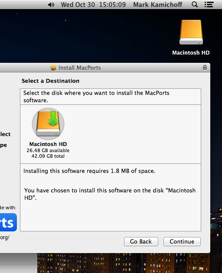Click the MacPorts logo in installer sidebar

8,222
